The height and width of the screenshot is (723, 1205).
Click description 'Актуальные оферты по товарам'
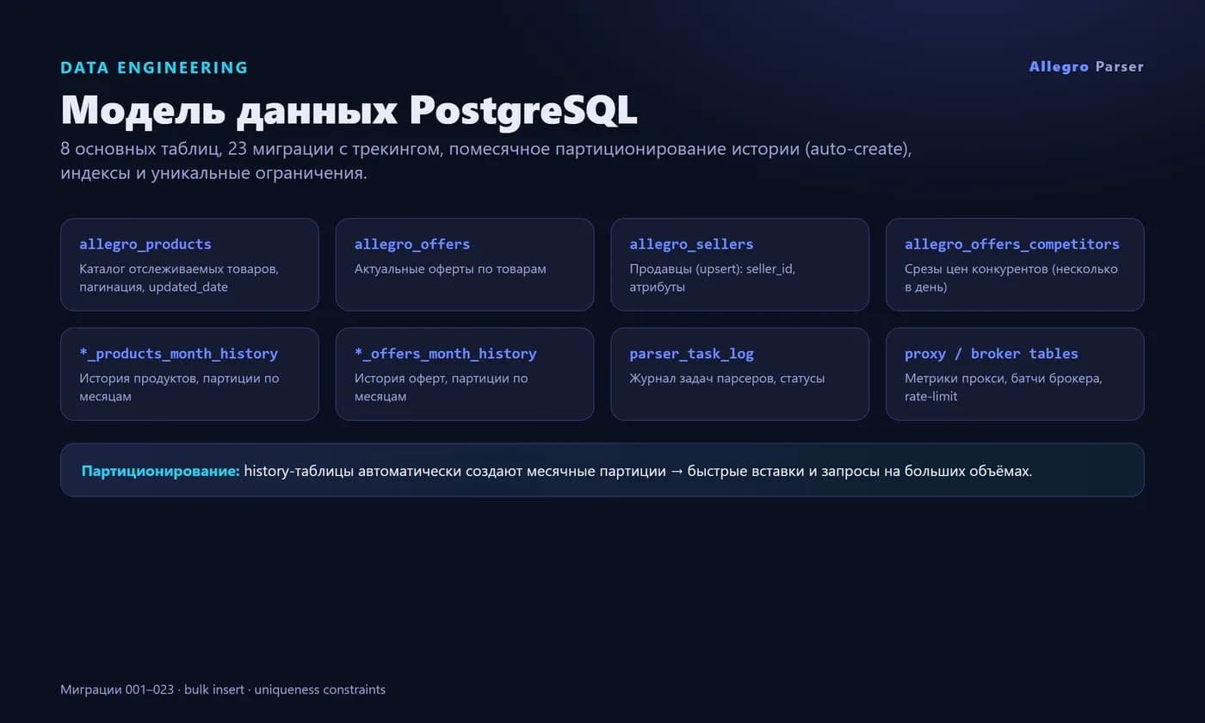tap(450, 269)
